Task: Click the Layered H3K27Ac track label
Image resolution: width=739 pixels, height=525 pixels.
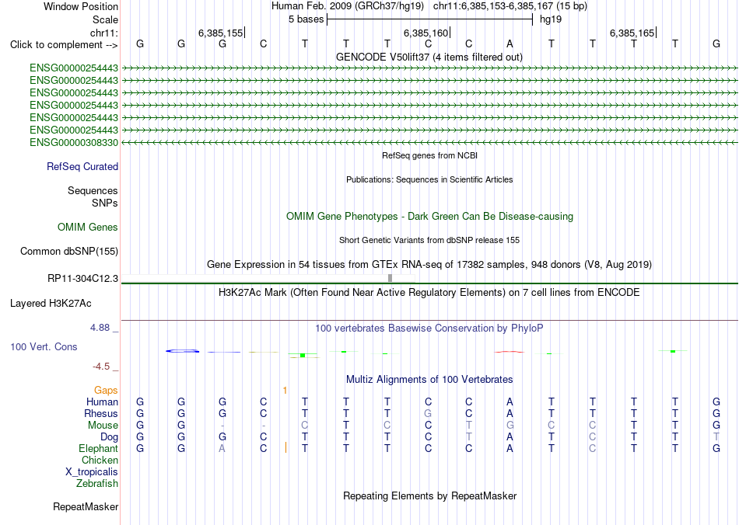Action: [x=51, y=304]
